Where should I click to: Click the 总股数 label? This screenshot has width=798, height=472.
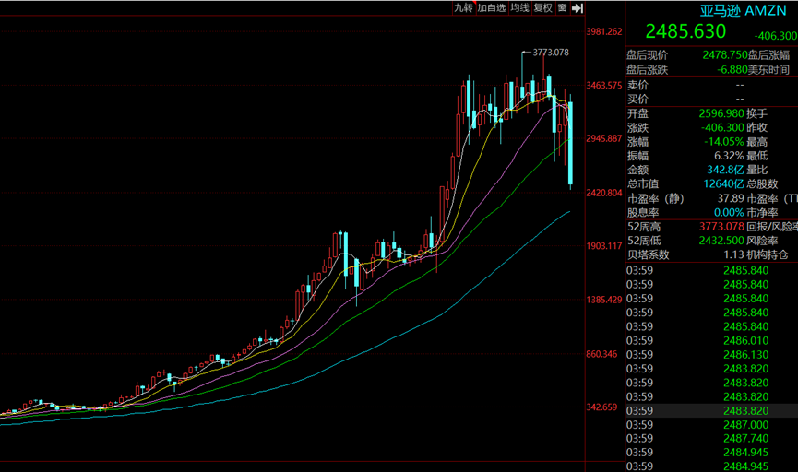click(x=762, y=183)
